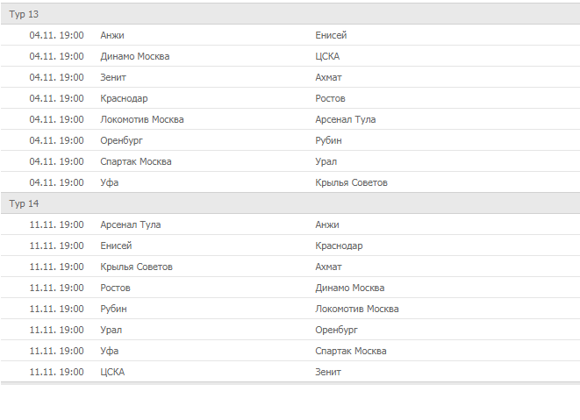The image size is (580, 420).
Task: Open Крылья Советов hosting Ахмат
Action: 137,267
